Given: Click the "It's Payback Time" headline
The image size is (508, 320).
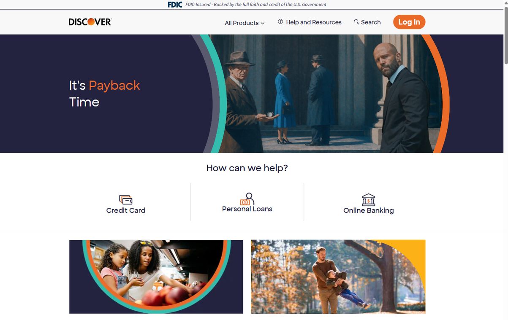Looking at the screenshot, I should coord(104,94).
